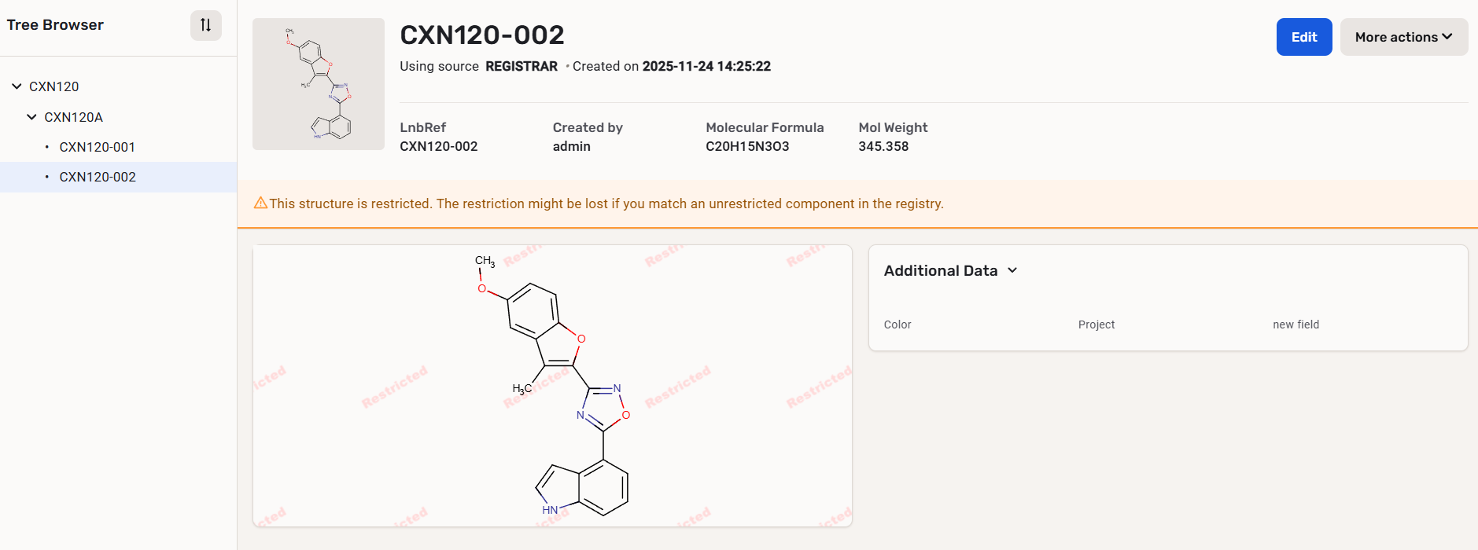Collapse the CXN120 tree node
The width and height of the screenshot is (1478, 550).
coord(17,86)
